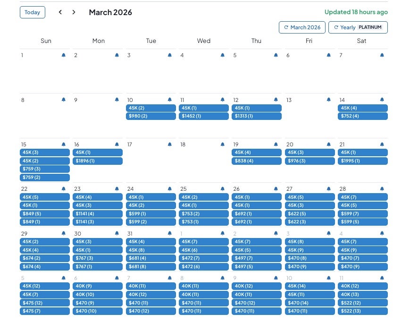Screen dimensions: 410x331
Task: Set alert bell for March 22
Action: [x=64, y=189]
